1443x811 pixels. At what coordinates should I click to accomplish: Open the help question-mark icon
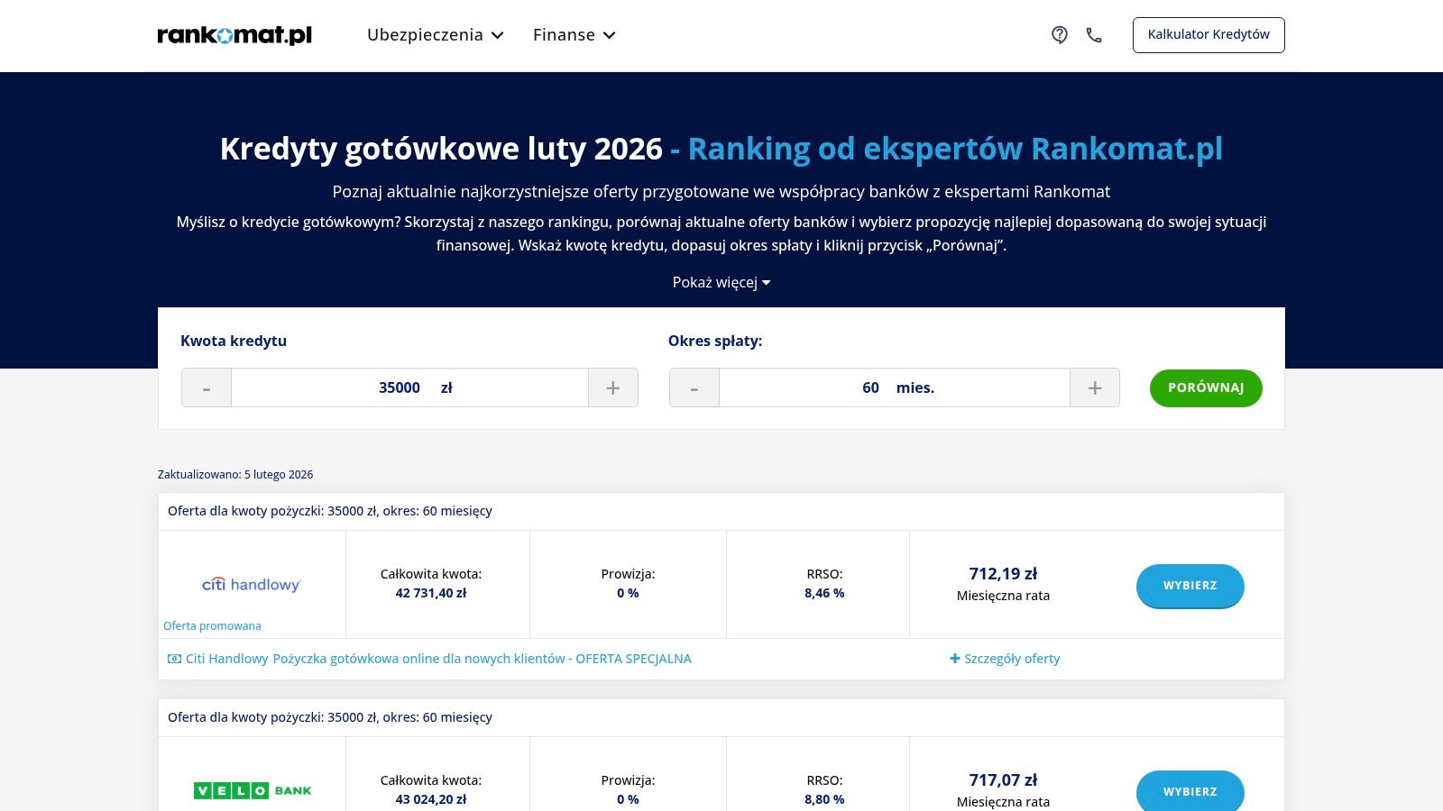[x=1060, y=35]
